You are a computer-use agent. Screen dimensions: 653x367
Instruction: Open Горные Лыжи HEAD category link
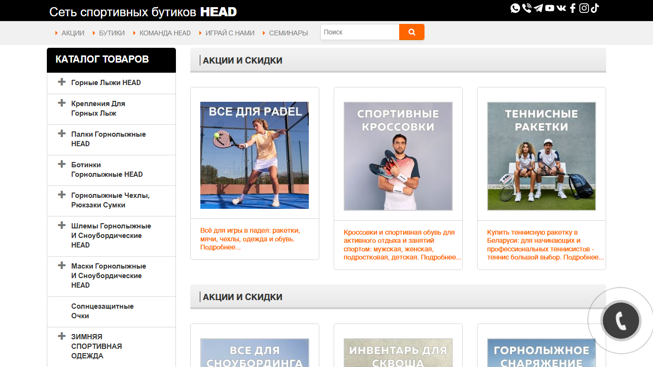click(x=106, y=83)
